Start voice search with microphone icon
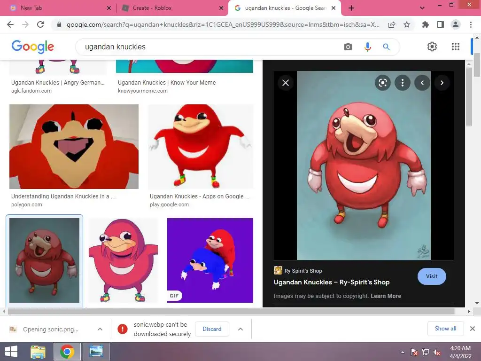 367,47
